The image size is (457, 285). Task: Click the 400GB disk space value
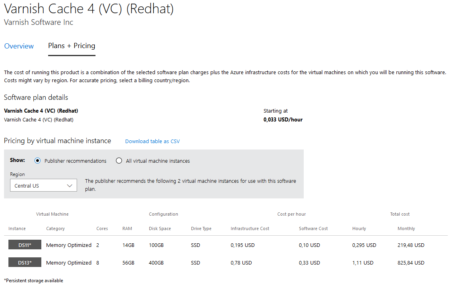pos(156,263)
